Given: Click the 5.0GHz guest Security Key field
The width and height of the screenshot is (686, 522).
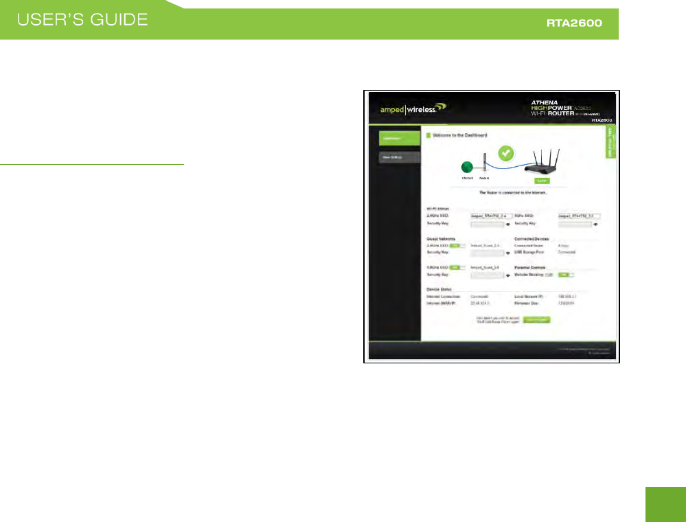Looking at the screenshot, I should click(x=488, y=275).
